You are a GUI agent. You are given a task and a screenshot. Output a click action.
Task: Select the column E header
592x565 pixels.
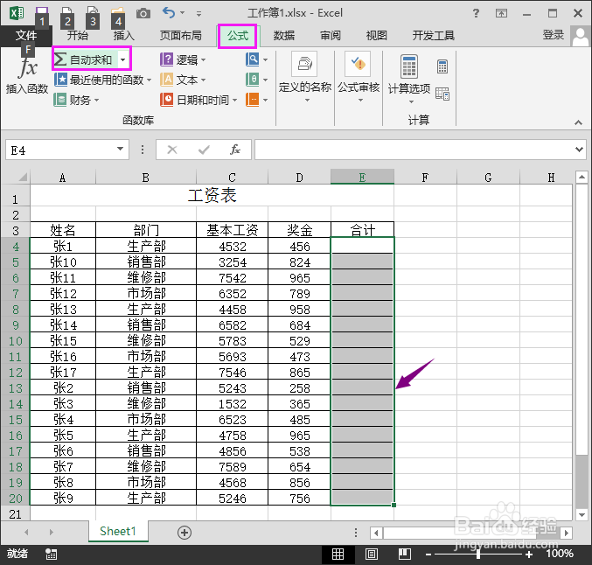coord(362,178)
